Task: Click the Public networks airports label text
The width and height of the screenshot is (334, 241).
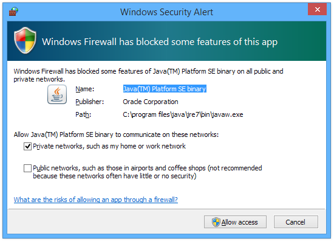Action: coord(148,172)
